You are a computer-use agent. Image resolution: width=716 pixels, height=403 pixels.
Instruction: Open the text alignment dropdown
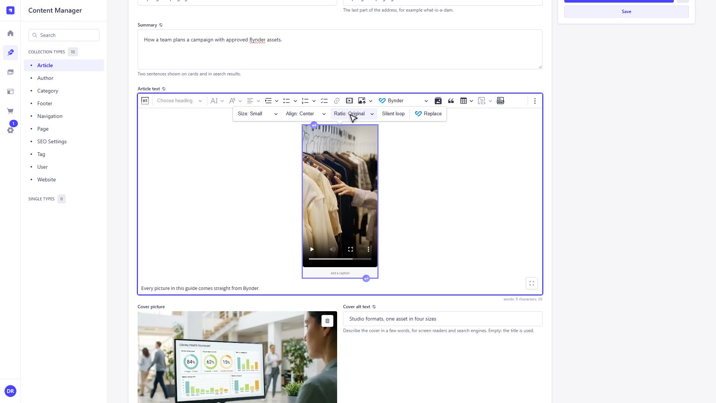click(253, 101)
